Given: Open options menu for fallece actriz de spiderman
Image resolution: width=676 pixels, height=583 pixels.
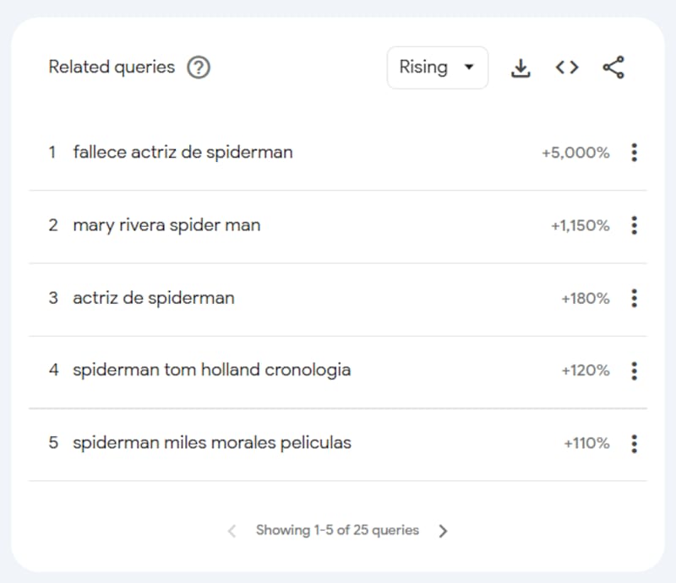Looking at the screenshot, I should pyautogui.click(x=635, y=153).
